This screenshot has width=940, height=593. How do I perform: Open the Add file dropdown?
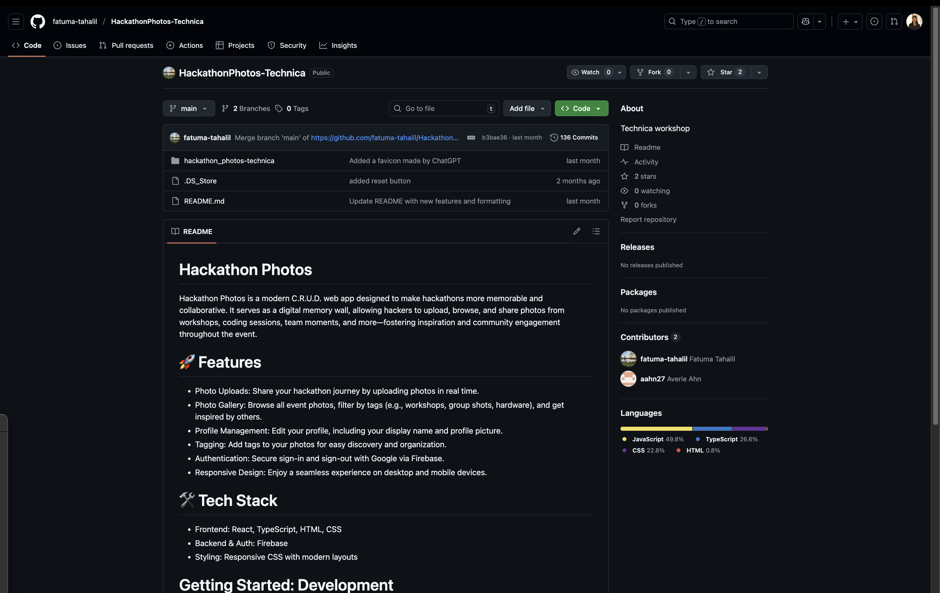click(x=527, y=108)
